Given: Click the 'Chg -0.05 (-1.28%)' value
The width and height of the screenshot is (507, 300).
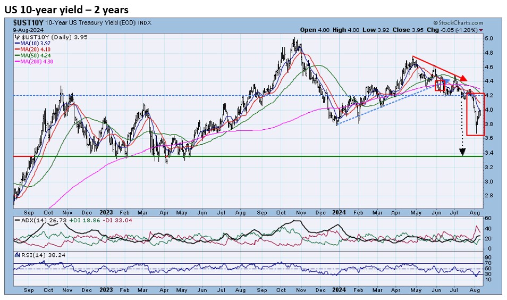Looking at the screenshot, I should point(452,30).
